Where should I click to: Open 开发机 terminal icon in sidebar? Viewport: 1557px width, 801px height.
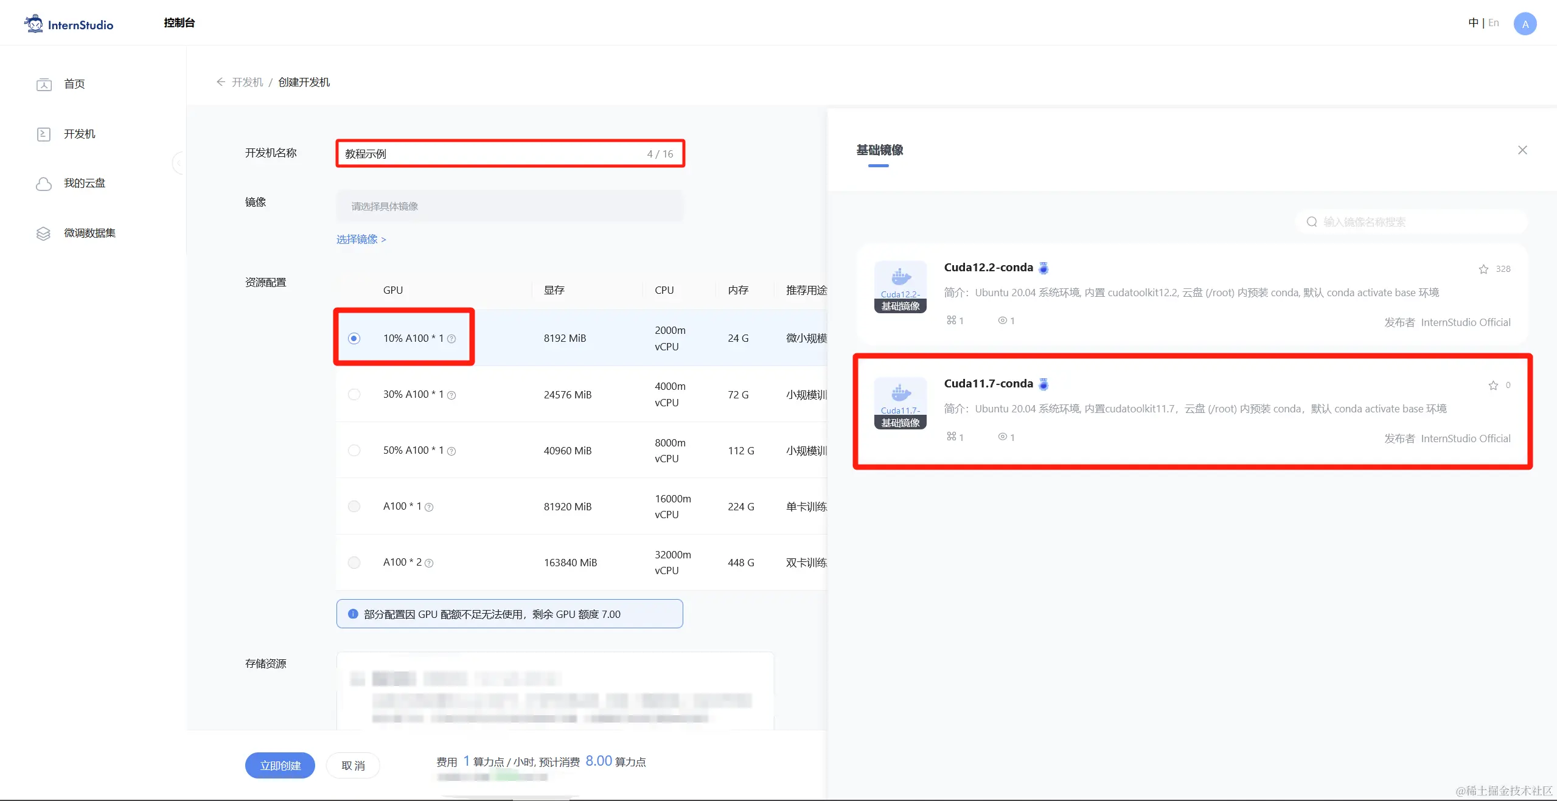(x=44, y=134)
